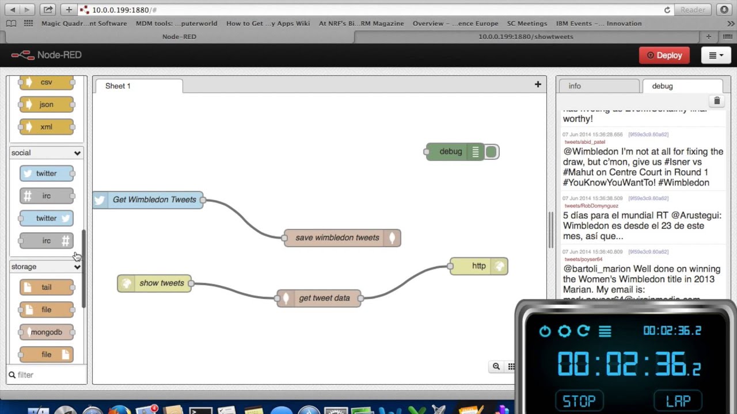This screenshot has width=737, height=414.
Task: Click stopwatch power icon
Action: [545, 331]
